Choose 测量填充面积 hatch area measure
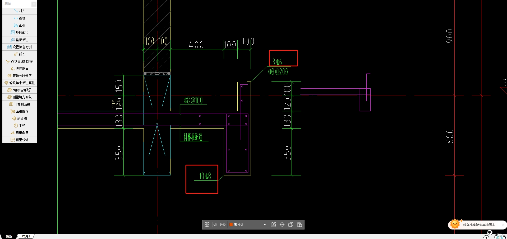Image resolution: width=507 pixels, height=239 pixels. point(20,97)
